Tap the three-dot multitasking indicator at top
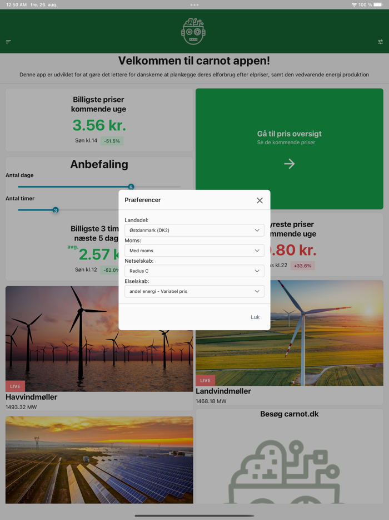The height and width of the screenshot is (520, 389). tap(194, 5)
